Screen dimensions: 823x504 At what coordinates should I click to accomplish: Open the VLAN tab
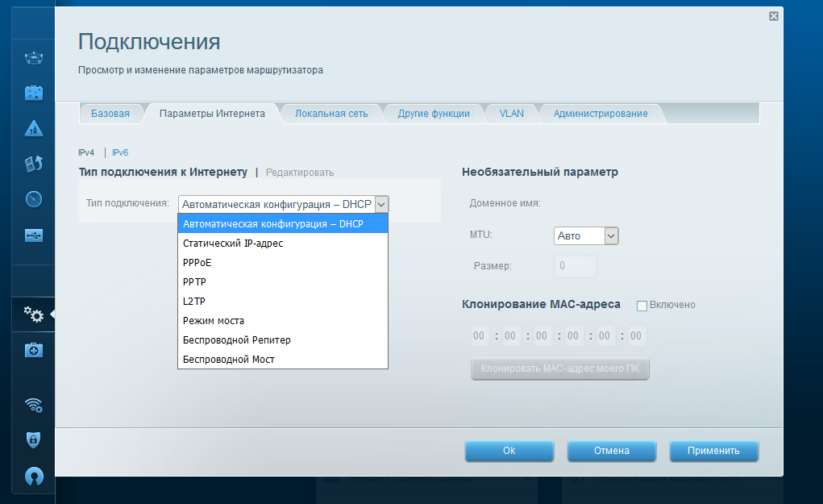click(x=511, y=114)
